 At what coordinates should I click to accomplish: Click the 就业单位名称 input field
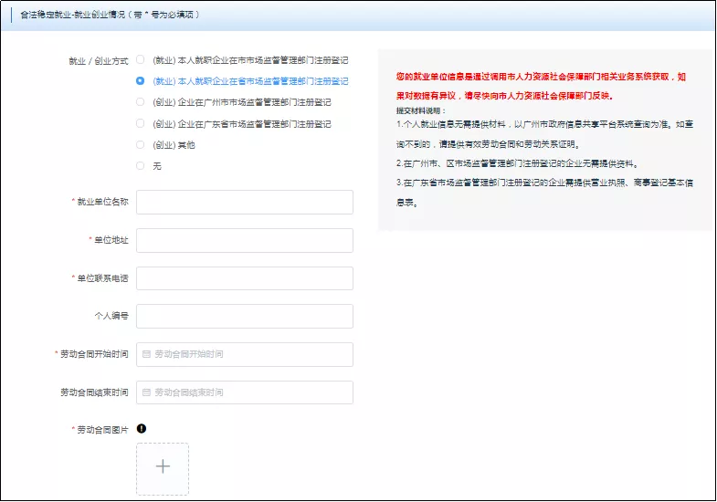tap(245, 202)
